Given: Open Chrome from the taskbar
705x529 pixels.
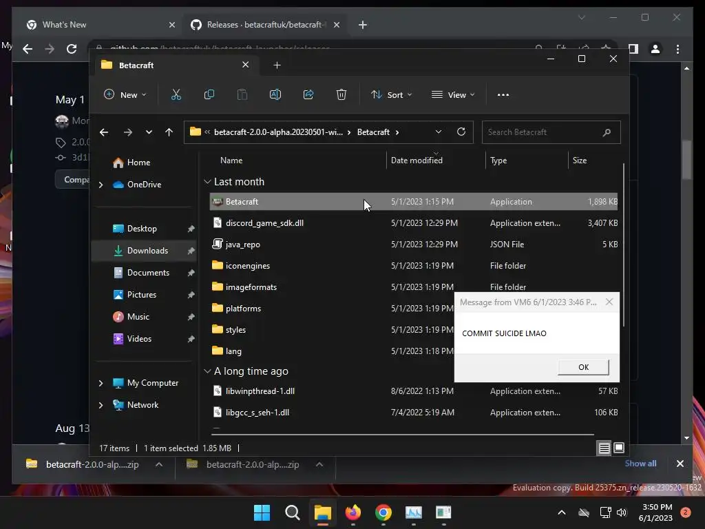Looking at the screenshot, I should [x=383, y=512].
